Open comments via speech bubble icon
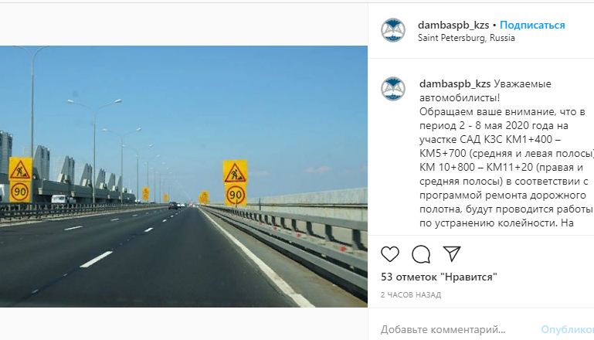Image resolution: width=594 pixels, height=340 pixels. [421, 254]
